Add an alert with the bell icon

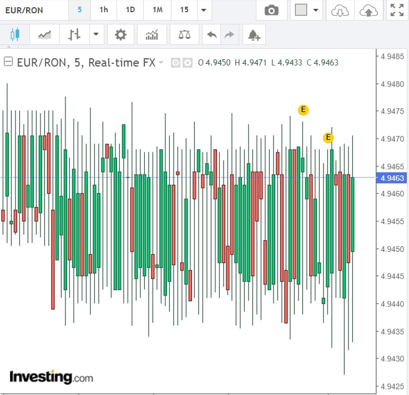(254, 35)
